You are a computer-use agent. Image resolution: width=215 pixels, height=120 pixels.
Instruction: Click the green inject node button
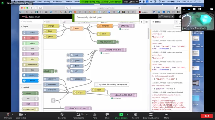click(68, 61)
